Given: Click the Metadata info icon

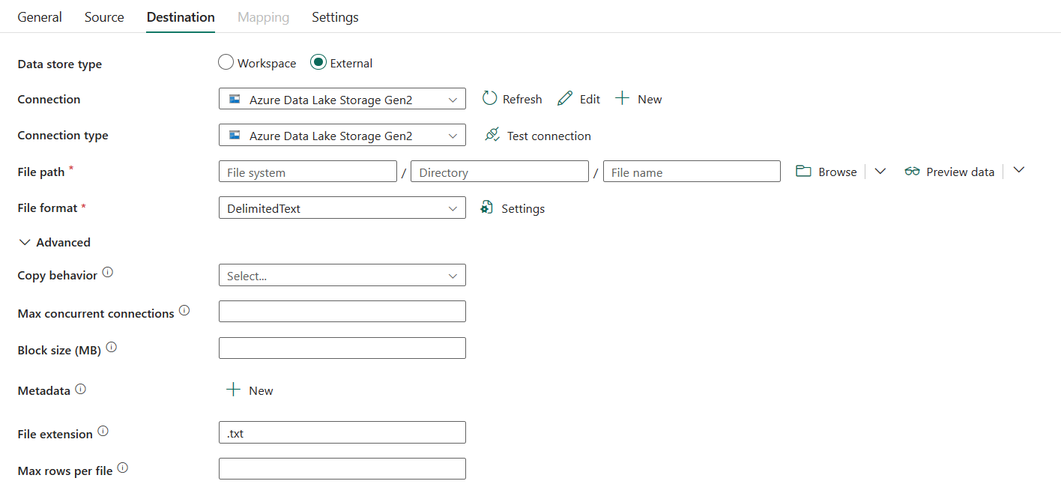Looking at the screenshot, I should [81, 389].
